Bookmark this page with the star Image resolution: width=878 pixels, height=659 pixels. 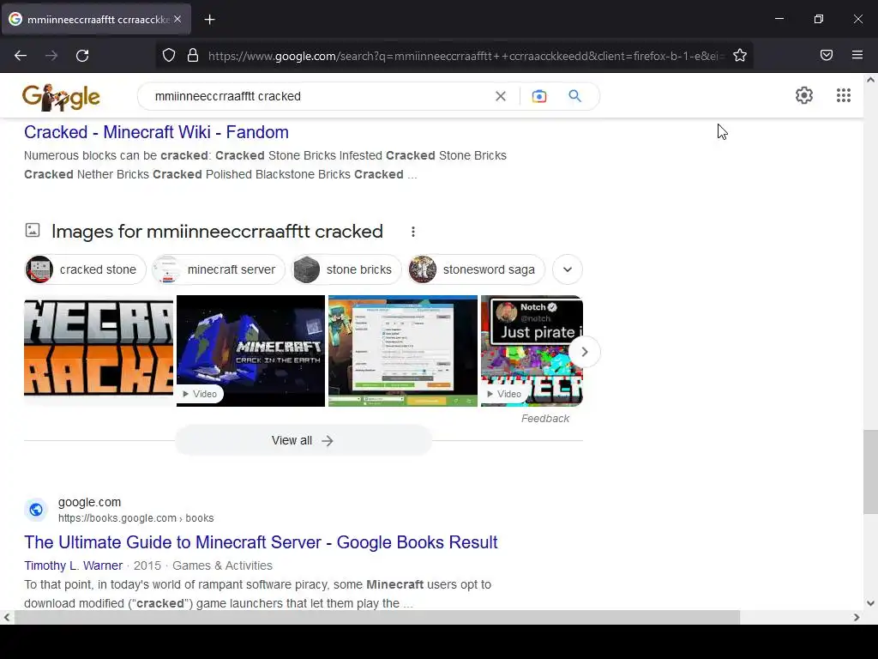740,55
